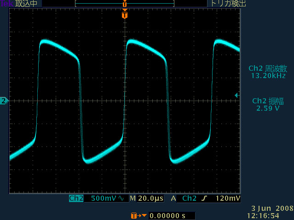Click the A trigger type label

click(173, 199)
